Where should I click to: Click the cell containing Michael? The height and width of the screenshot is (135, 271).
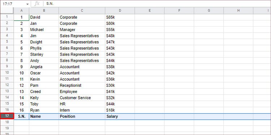tap(44, 30)
